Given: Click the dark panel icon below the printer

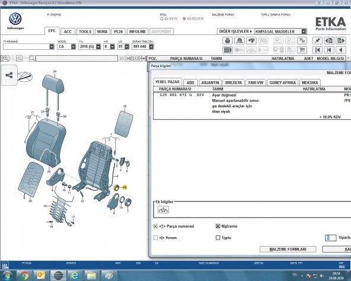Looking at the screenshot, I should click(228, 50).
